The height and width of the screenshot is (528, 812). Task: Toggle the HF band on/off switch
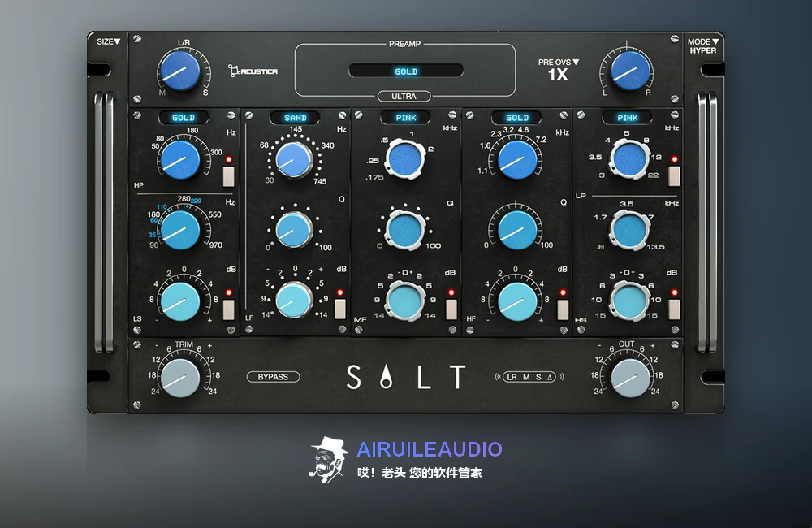(563, 309)
